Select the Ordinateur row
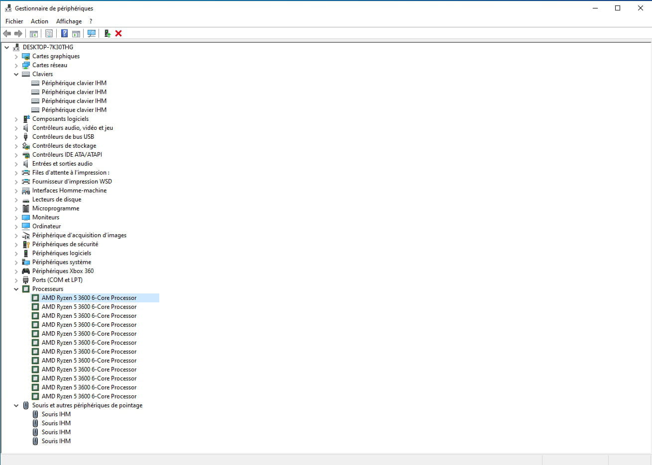Image resolution: width=652 pixels, height=465 pixels. 47,226
